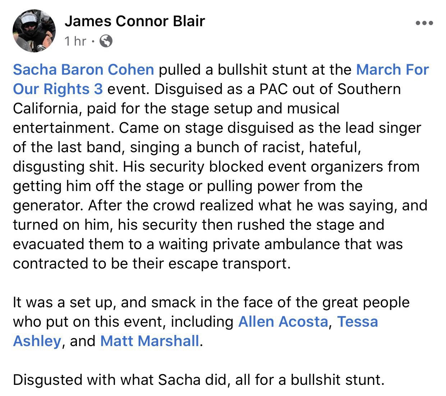Click the "Ashley" tagged name link
The image size is (446, 396).
click(37, 341)
